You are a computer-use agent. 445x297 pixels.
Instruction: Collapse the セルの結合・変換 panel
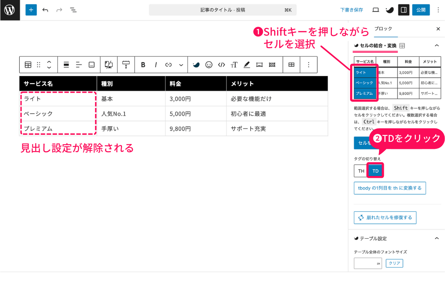pos(437,45)
